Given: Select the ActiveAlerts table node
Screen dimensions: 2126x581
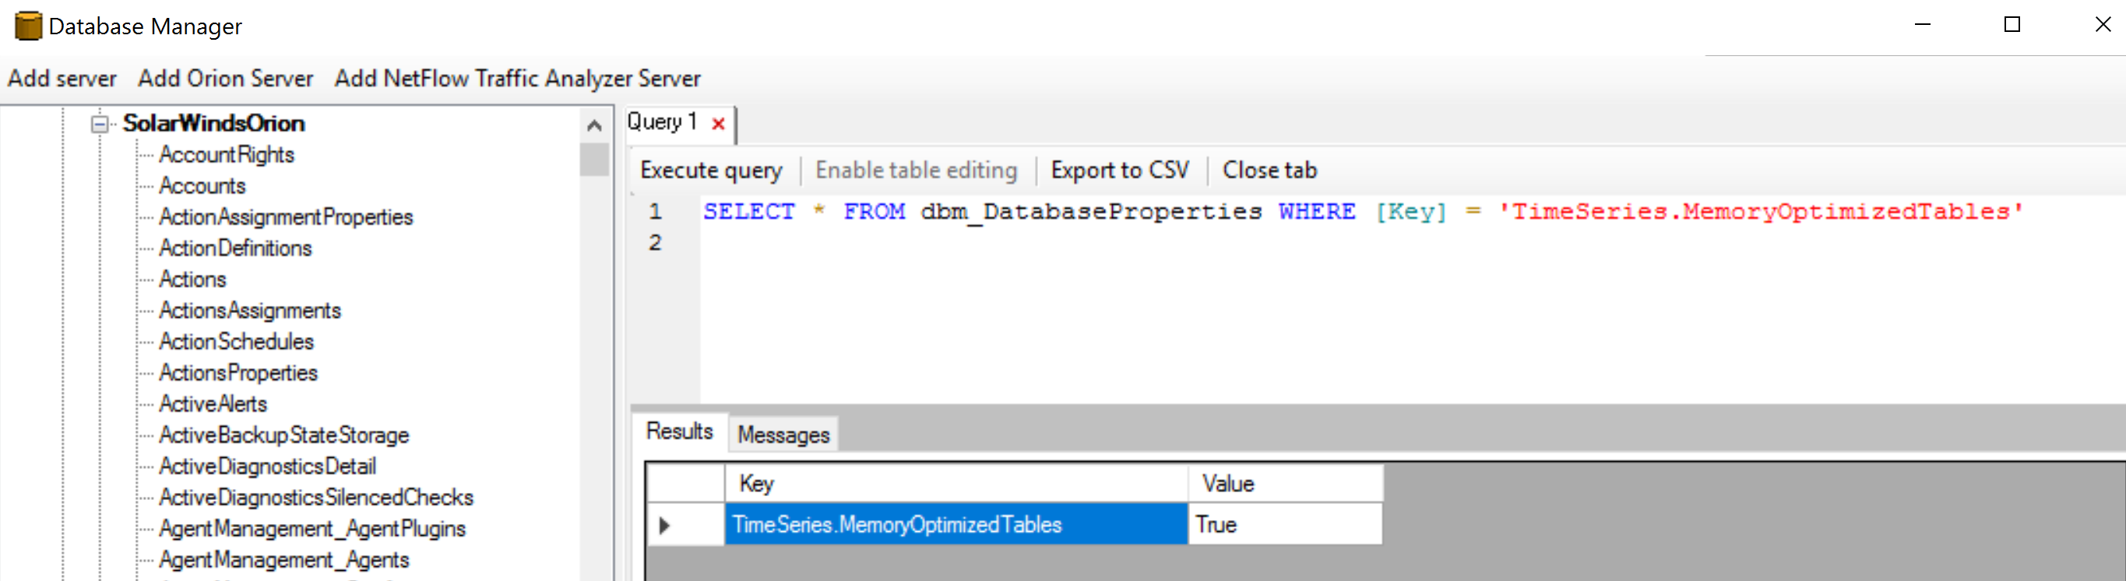Looking at the screenshot, I should pos(213,403).
